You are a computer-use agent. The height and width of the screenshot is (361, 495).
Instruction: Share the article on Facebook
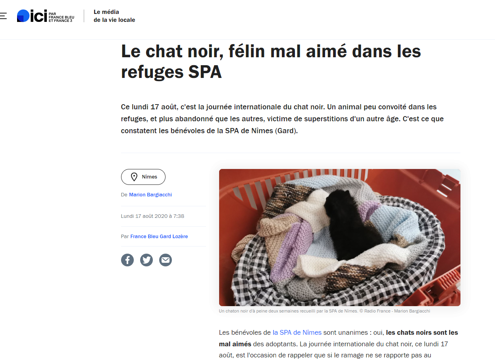pyautogui.click(x=127, y=260)
